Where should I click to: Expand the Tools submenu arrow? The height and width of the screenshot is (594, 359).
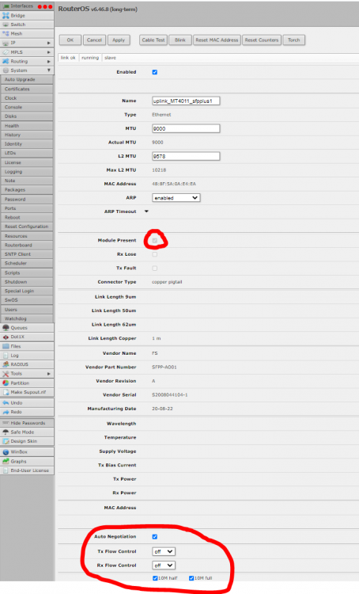coord(49,374)
